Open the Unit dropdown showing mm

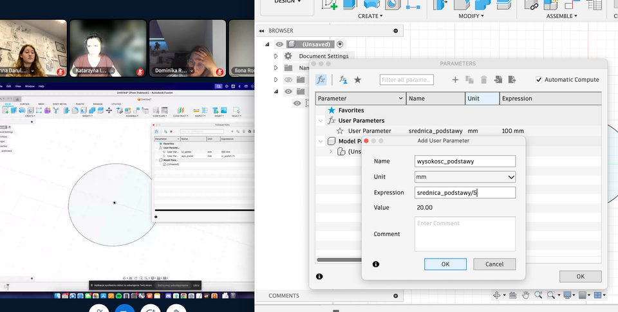[x=465, y=177]
